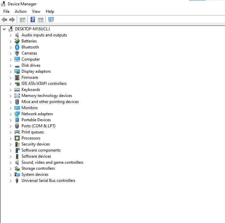
Task: Open the File menu
Action: [6, 11]
